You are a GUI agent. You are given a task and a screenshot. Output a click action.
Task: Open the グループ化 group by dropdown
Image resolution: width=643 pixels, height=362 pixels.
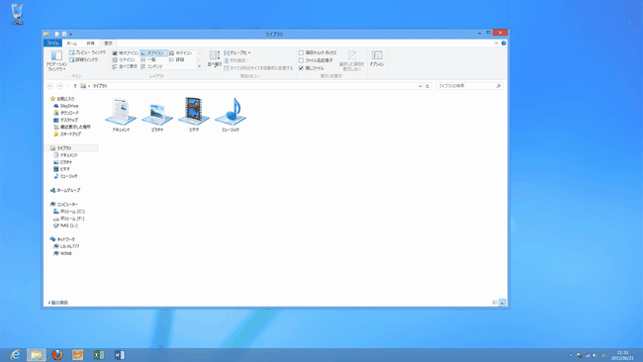click(x=237, y=52)
